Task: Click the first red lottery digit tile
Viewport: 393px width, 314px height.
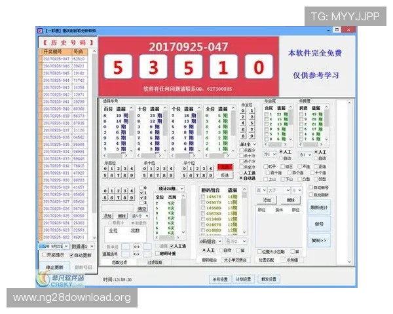Action: click(x=117, y=67)
